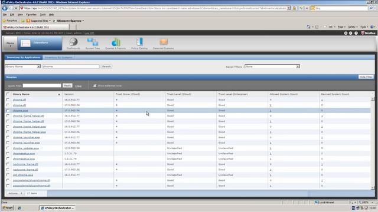Image resolution: width=378 pixels, height=212 pixels.
Task: Check npchrome_frame.dll 16.0.912.77 row checkbox
Action: click(x=8, y=164)
